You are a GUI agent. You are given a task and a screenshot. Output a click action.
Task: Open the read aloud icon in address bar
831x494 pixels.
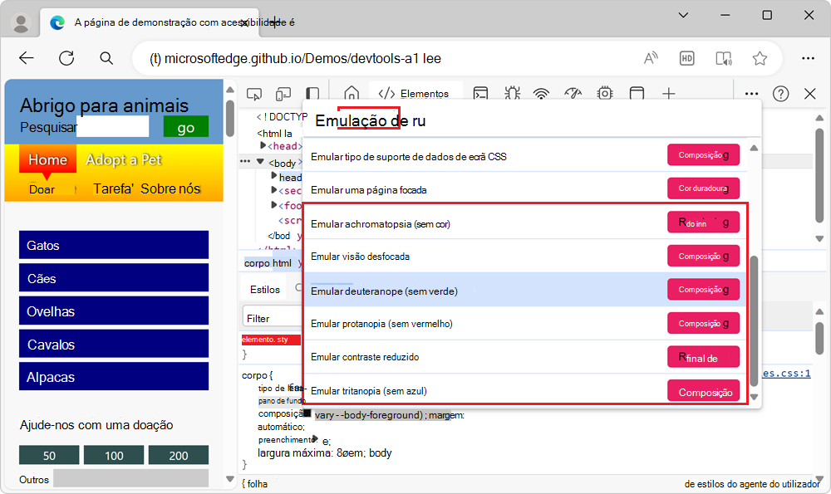[651, 58]
